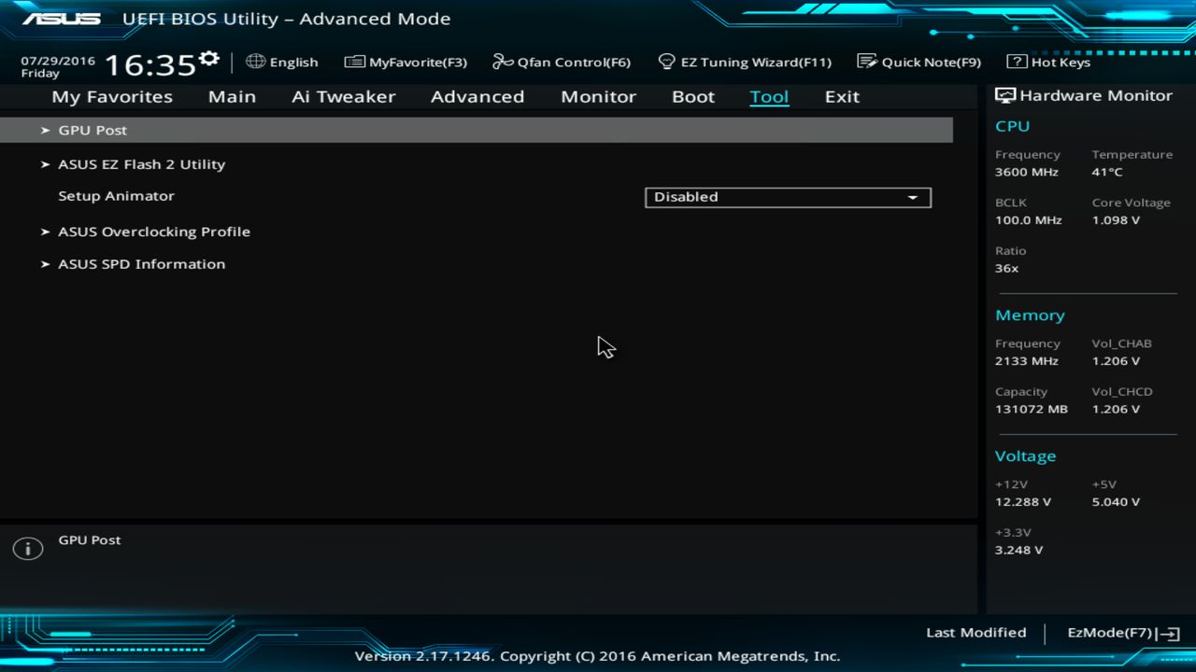Select the GPU Post entry
Viewport: 1196px width, 672px height.
tap(92, 130)
